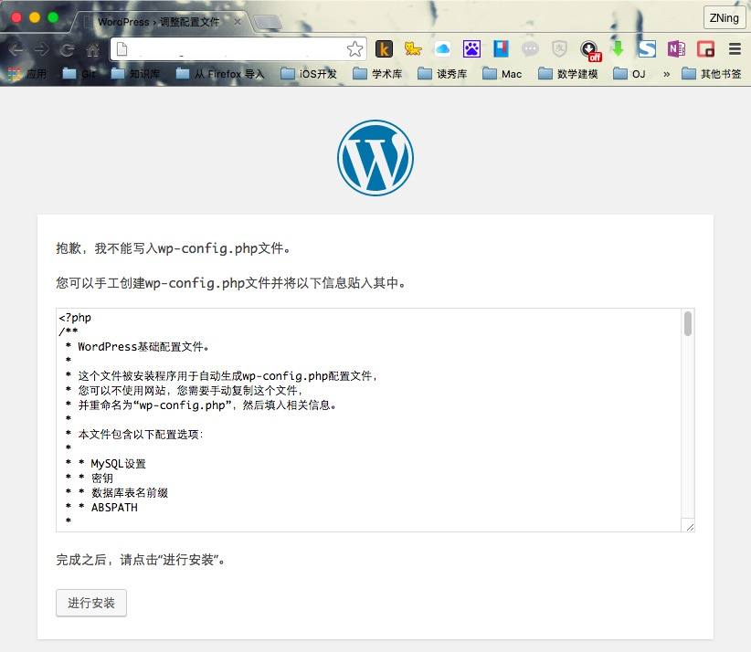Click the textarea vertical scrollbar thumb
Screen dimensions: 751x652
pos(688,323)
